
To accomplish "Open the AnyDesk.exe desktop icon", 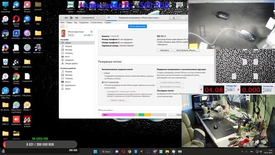I will [16, 121].
